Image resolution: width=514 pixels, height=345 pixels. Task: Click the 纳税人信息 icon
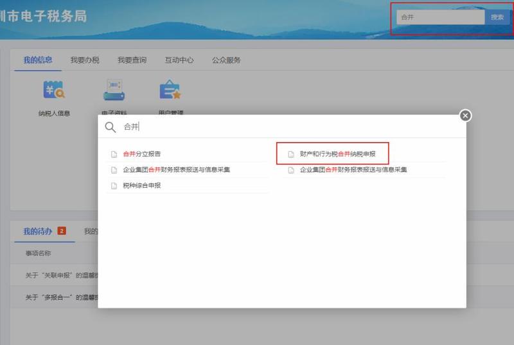pos(54,91)
